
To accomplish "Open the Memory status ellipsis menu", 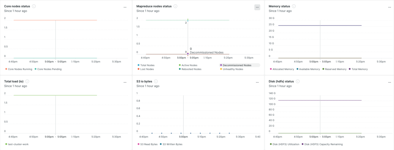I will [x=389, y=7].
